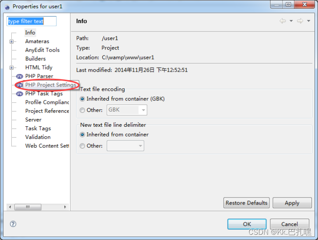318x240 pixels.
Task: Select Inherited from container line delimiter
Action: 82,135
